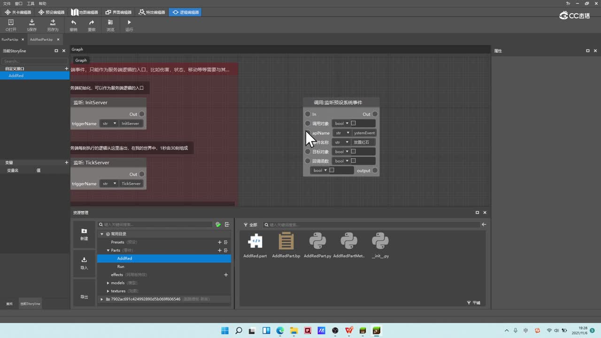Image resolution: width=601 pixels, height=338 pixels.
Task: Click the 保存 (Save) toolbar icon
Action: point(31,23)
